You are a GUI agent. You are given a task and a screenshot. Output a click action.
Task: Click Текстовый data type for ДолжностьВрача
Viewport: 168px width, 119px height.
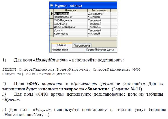click(x=99, y=27)
